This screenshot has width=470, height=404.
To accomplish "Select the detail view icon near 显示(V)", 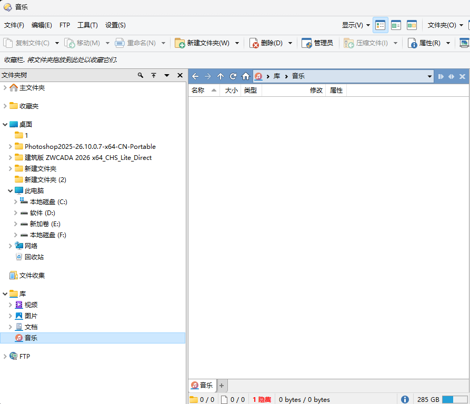I will coord(380,25).
